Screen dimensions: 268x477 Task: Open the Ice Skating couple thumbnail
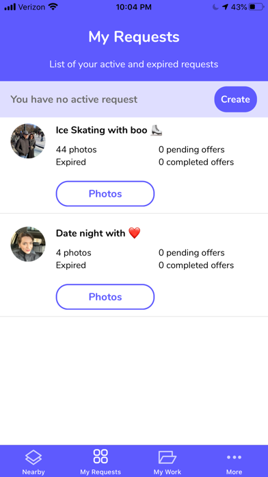(x=28, y=141)
